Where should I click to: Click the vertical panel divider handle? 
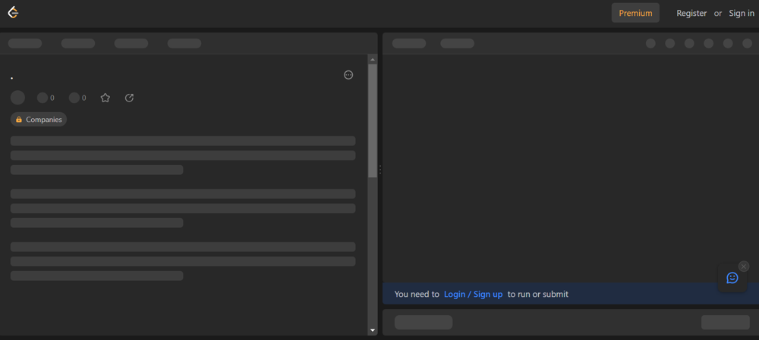click(380, 170)
